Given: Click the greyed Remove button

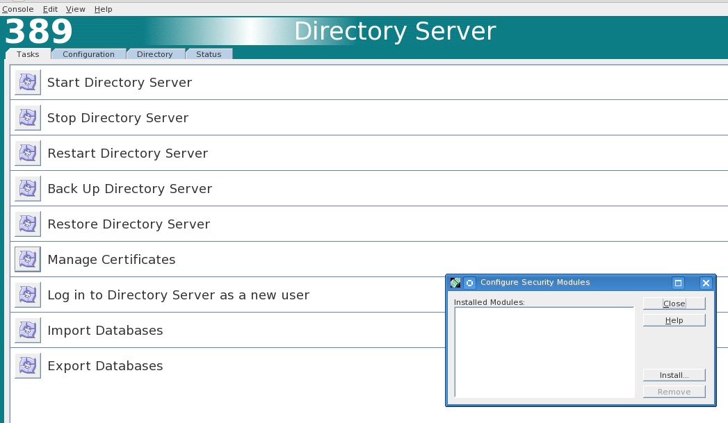Looking at the screenshot, I should (674, 392).
